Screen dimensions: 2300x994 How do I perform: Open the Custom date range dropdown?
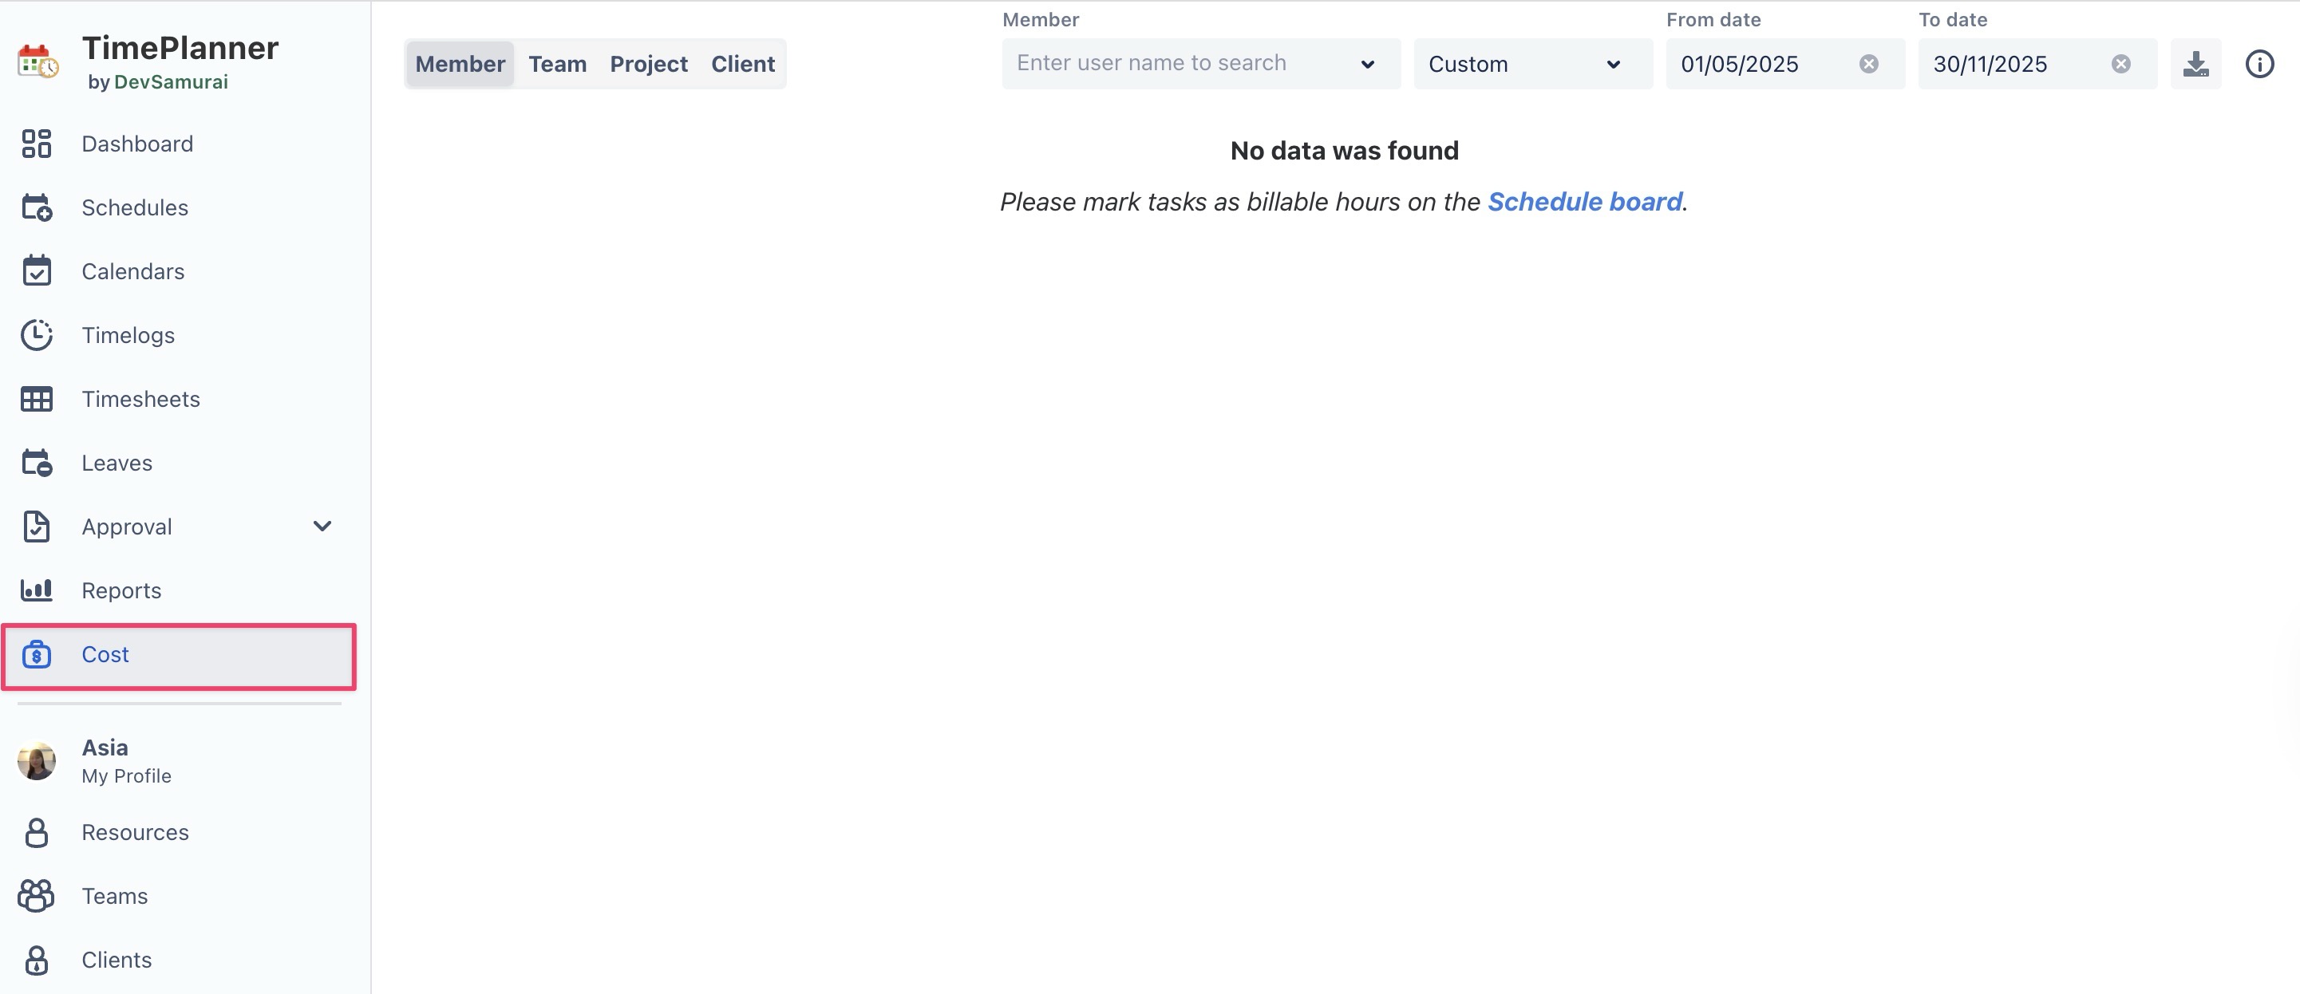coord(1531,65)
